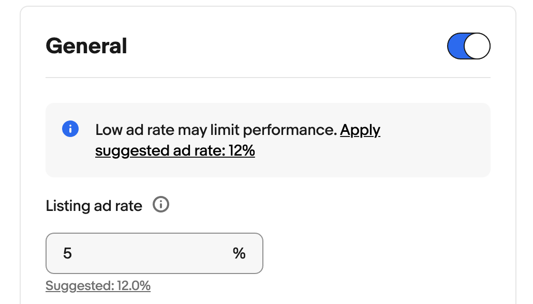Open the info tooltip beside Listing ad rate
The height and width of the screenshot is (304, 533).
161,205
